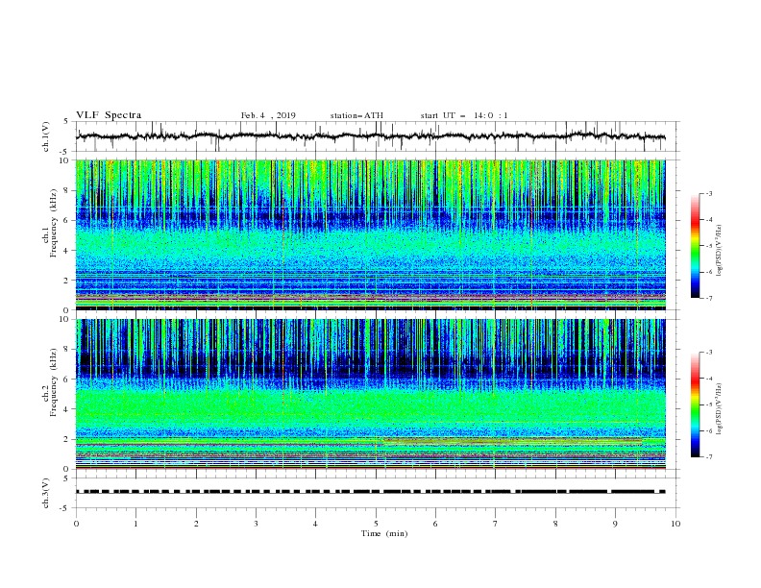The height and width of the screenshot is (588, 761).
Task: Click the ch.2 color bar log(PSD) label
Action: click(x=719, y=409)
